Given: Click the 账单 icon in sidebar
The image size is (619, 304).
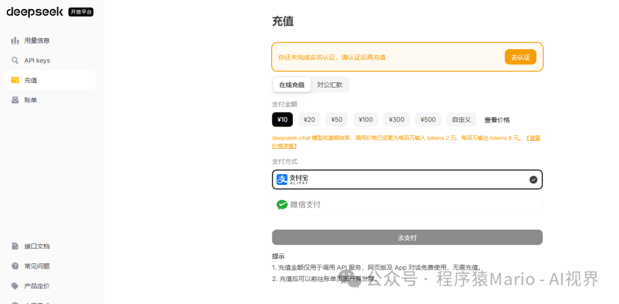Looking at the screenshot, I should (x=15, y=100).
